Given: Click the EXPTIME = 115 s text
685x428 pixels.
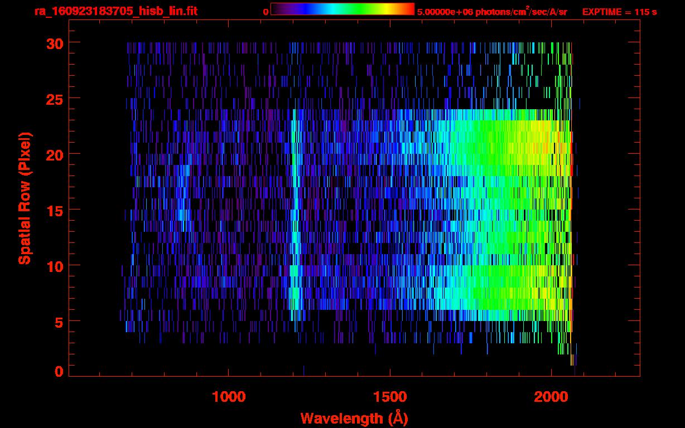Looking at the screenshot, I should (619, 11).
